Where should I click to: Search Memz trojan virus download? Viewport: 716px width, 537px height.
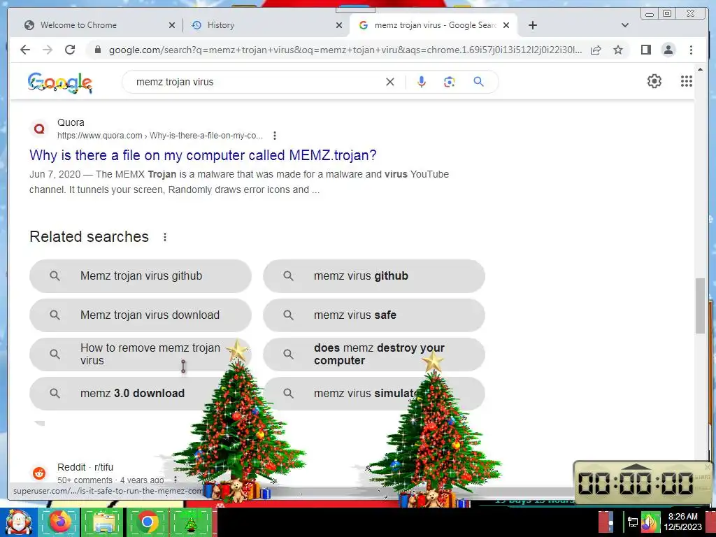[140, 315]
